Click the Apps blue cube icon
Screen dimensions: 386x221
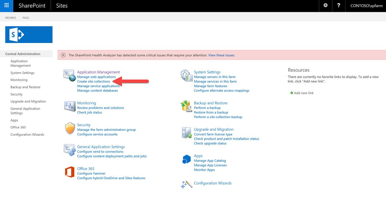[x=187, y=159]
